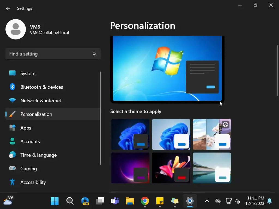
Task: Open Accounts settings
Action: (x=53, y=142)
